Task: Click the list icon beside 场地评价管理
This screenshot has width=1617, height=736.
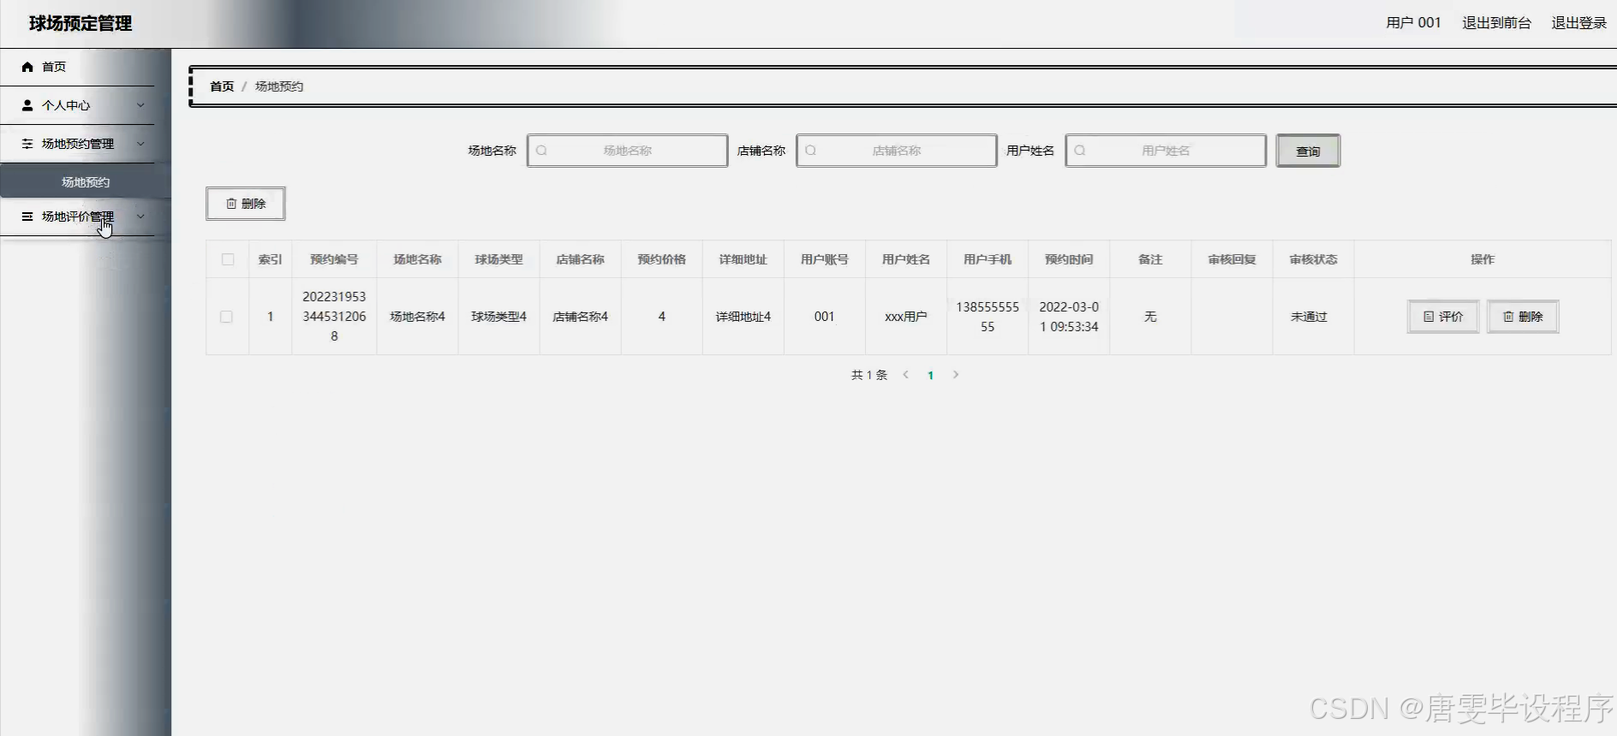Action: pos(27,217)
